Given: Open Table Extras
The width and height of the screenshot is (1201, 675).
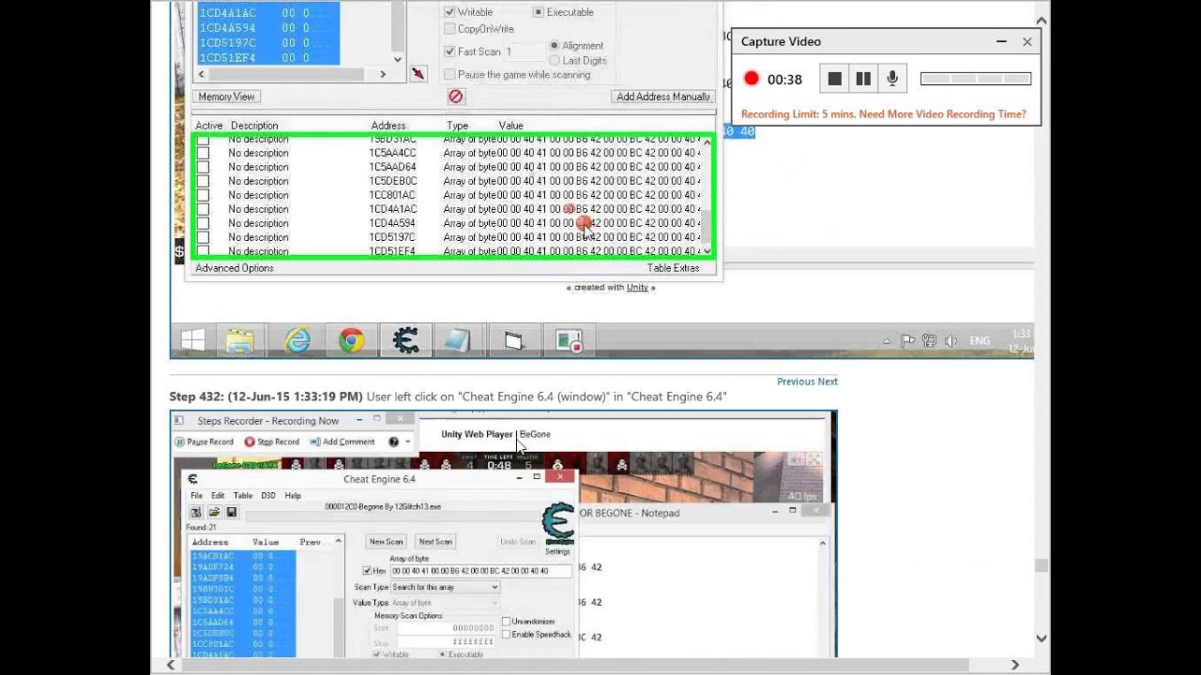Looking at the screenshot, I should 673,268.
